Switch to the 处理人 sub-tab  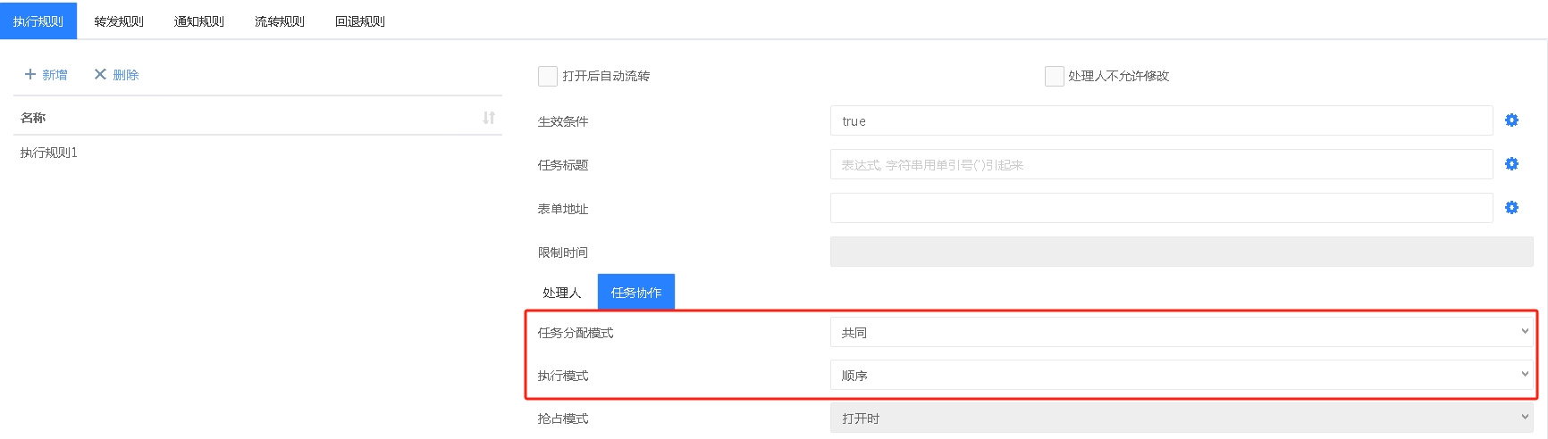pos(561,293)
